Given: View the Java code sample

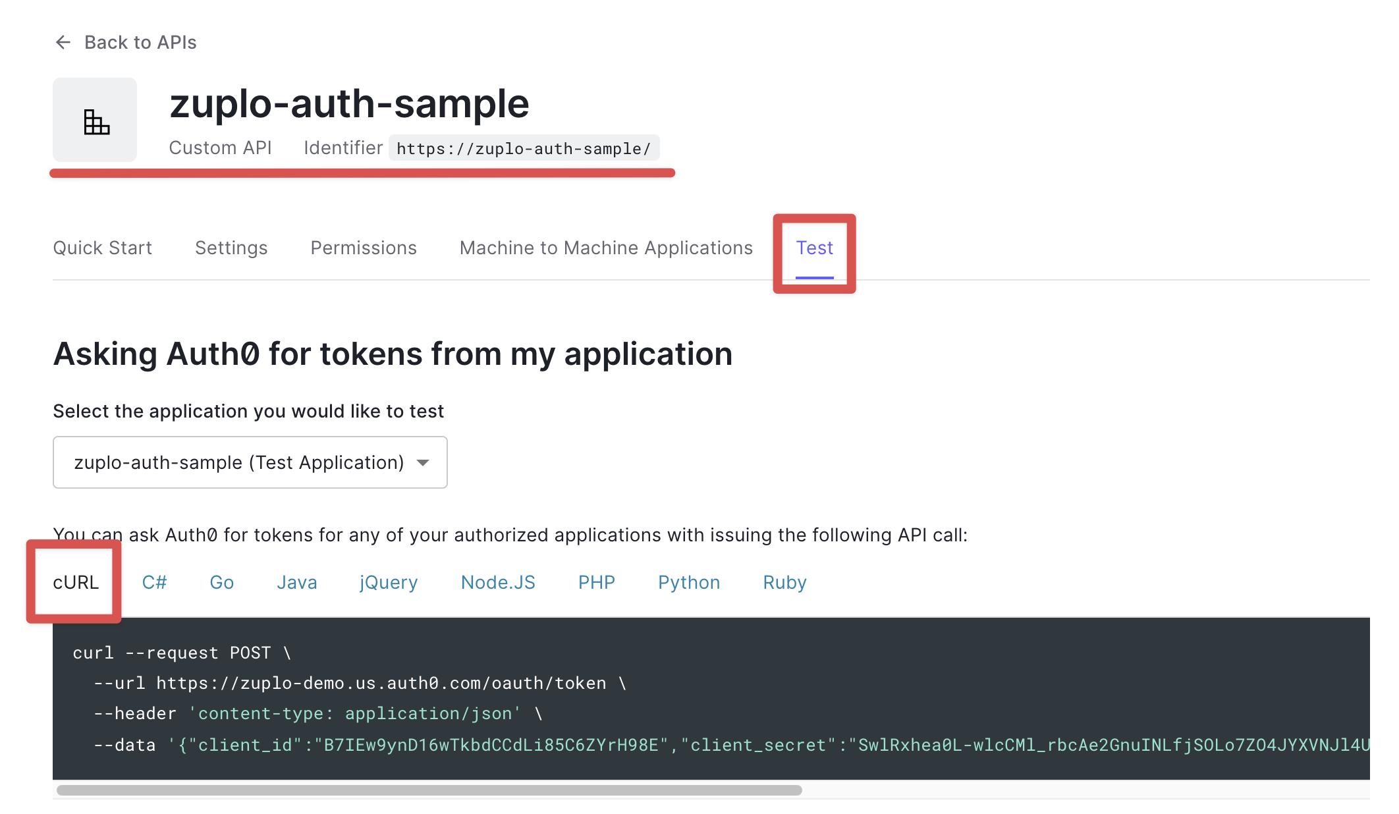Looking at the screenshot, I should pos(296,582).
